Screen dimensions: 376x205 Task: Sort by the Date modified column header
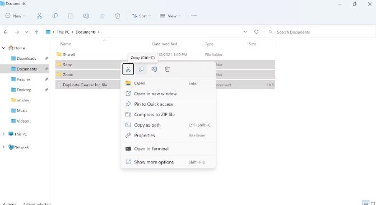pyautogui.click(x=165, y=44)
